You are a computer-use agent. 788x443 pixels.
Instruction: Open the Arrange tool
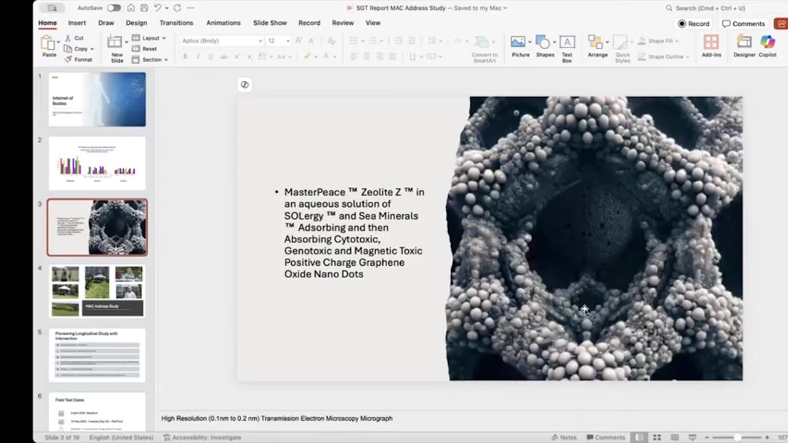tap(597, 47)
